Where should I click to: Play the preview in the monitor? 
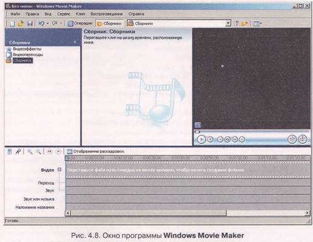(x=201, y=139)
